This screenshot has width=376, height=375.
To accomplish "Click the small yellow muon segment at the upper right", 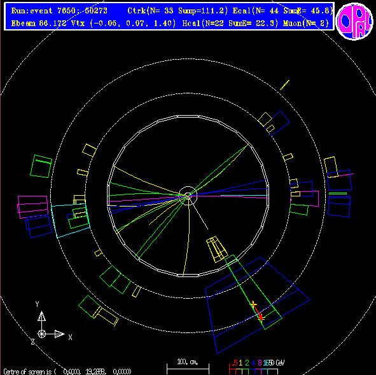I will pos(284,85).
